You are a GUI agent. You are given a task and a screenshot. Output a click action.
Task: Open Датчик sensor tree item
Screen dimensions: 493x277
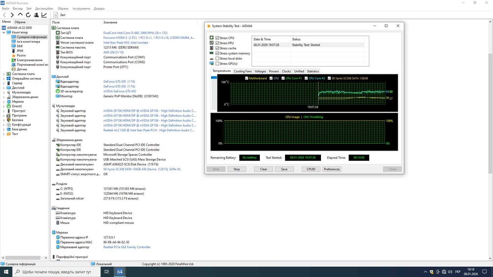click(x=22, y=69)
